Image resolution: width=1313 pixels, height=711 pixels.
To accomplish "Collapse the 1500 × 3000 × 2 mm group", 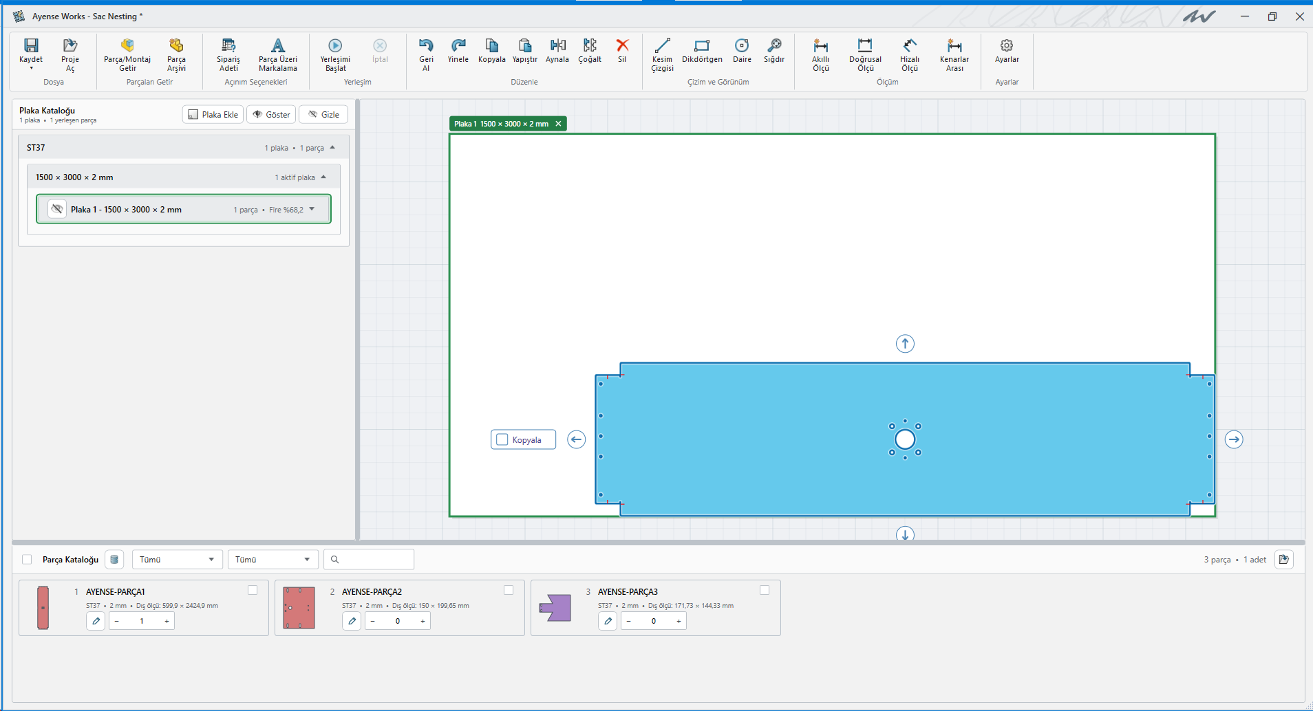I will click(323, 177).
